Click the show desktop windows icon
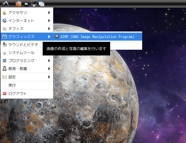Image resolution: width=186 pixels, height=143 pixels. tap(41, 4)
